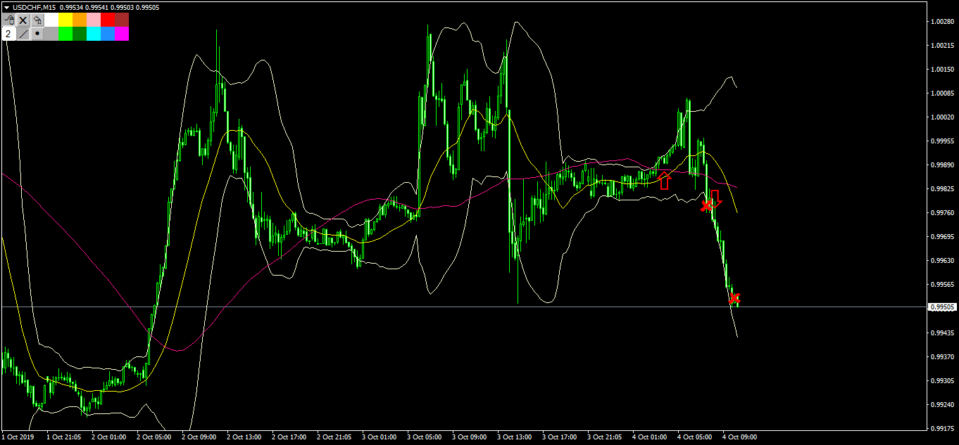
Task: Click the line thickness field showing 2
Action: [x=9, y=34]
